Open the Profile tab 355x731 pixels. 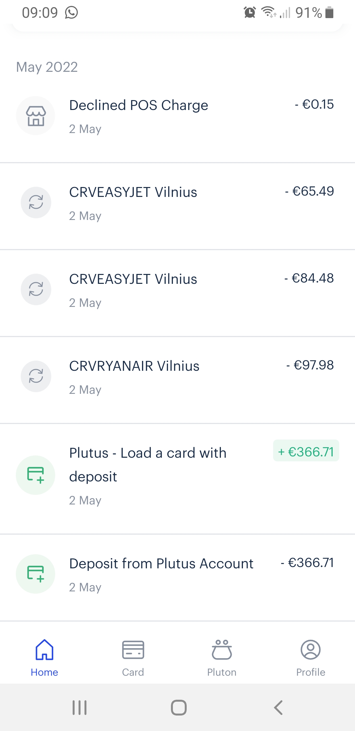pyautogui.click(x=311, y=658)
